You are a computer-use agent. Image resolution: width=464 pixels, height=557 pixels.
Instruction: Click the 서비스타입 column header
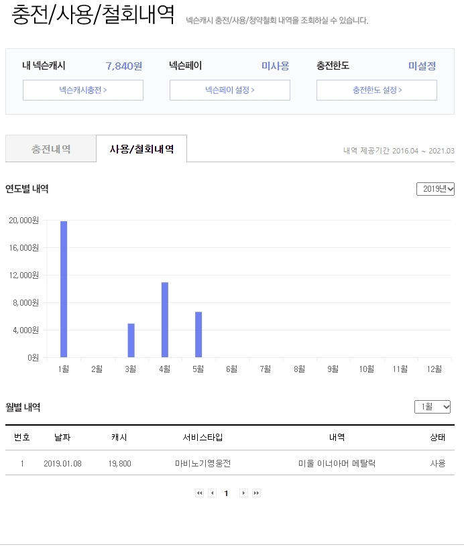coord(203,437)
